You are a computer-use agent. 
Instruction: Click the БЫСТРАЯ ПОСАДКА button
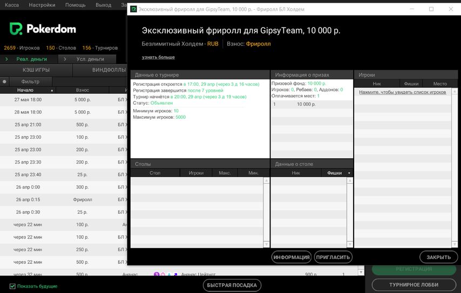[x=232, y=285]
